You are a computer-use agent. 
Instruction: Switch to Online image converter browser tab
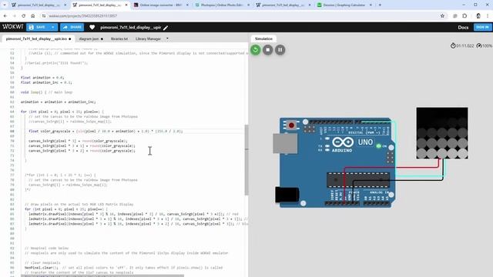pos(161,5)
